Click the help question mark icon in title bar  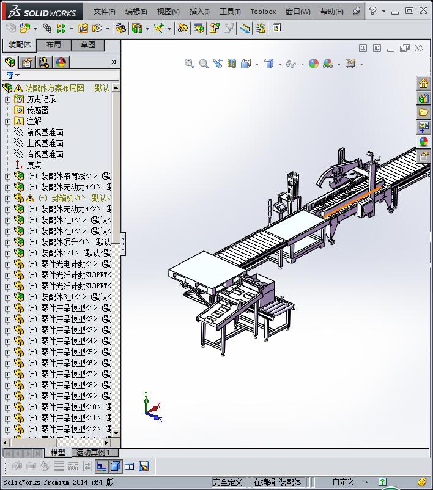[372, 10]
